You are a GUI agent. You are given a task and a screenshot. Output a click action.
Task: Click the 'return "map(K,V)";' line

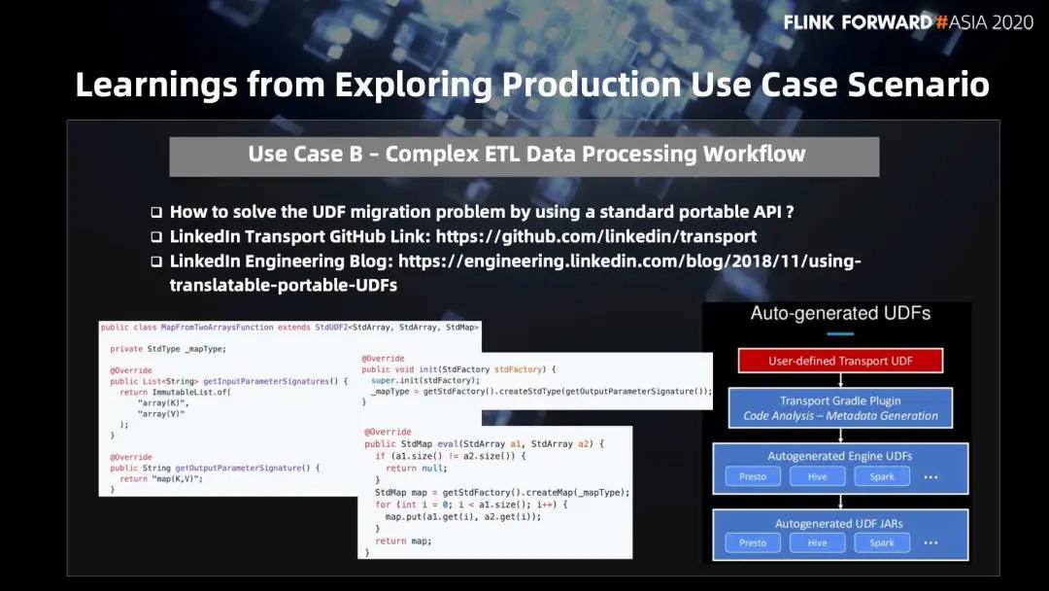[x=161, y=478]
